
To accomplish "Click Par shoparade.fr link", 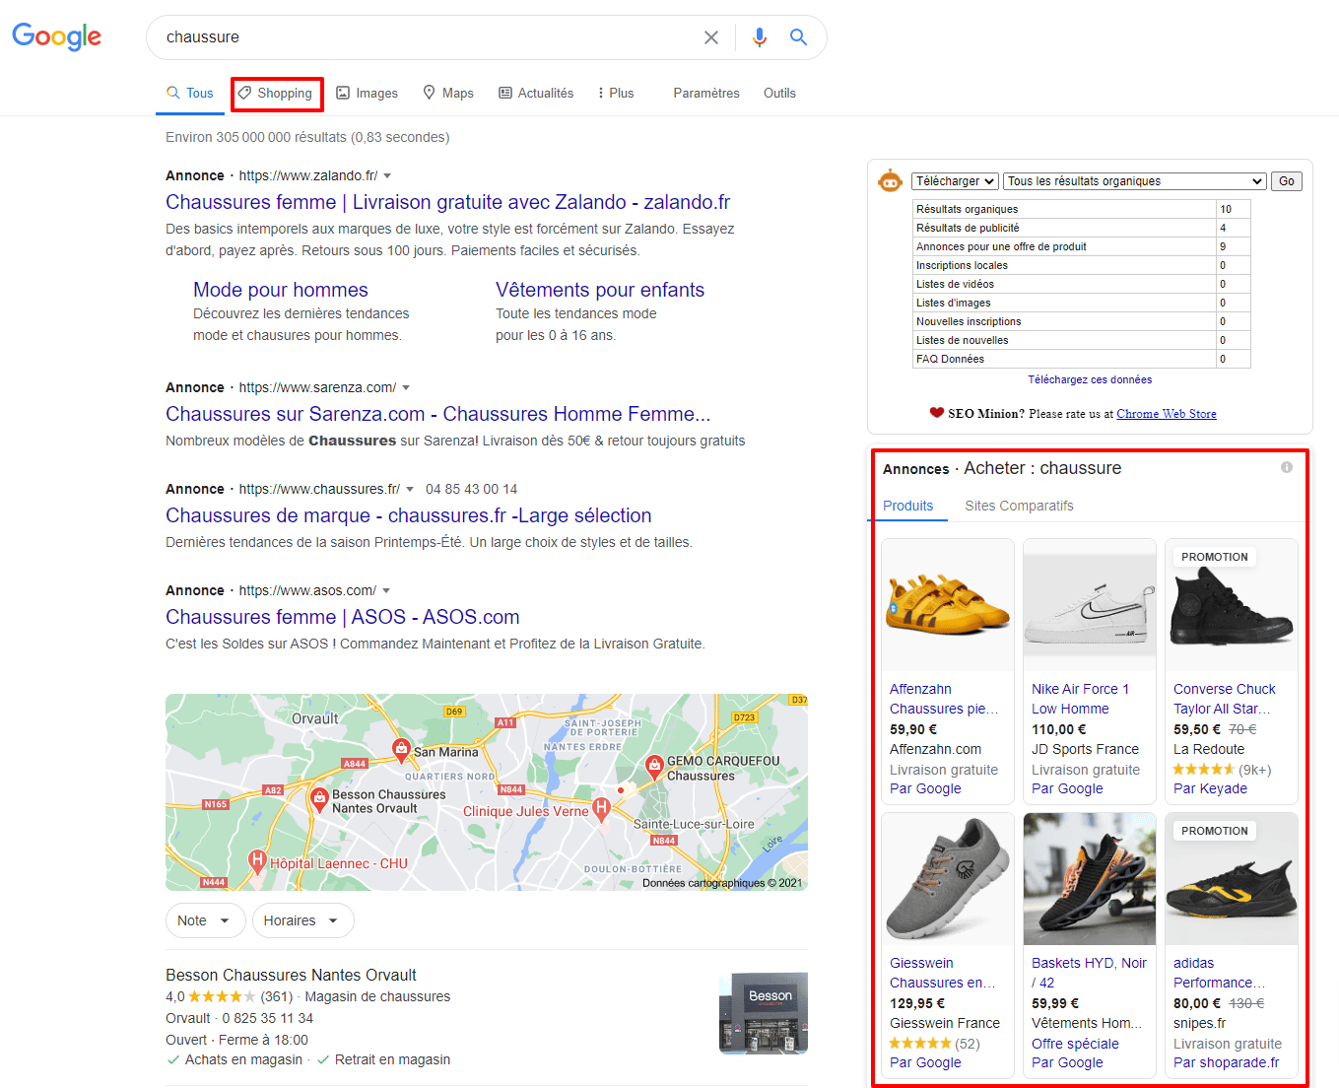I will [1227, 1062].
